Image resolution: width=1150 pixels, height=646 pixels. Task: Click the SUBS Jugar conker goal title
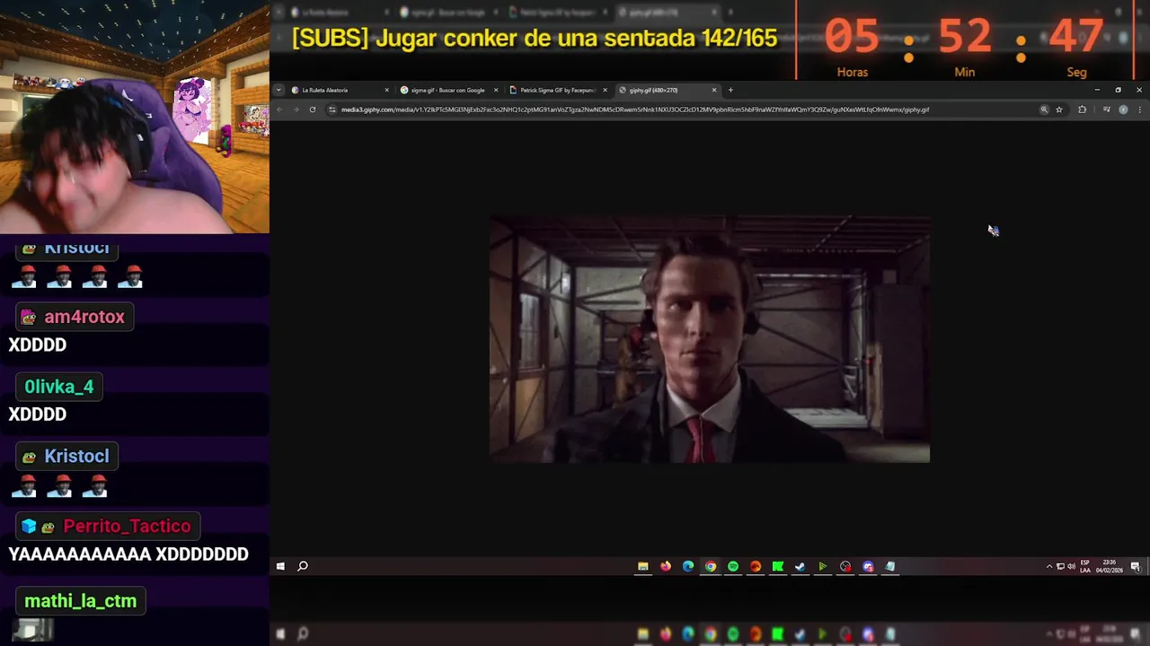pyautogui.click(x=535, y=39)
